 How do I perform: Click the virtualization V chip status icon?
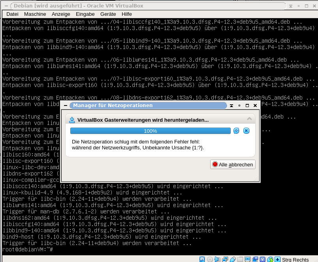click(x=262, y=259)
